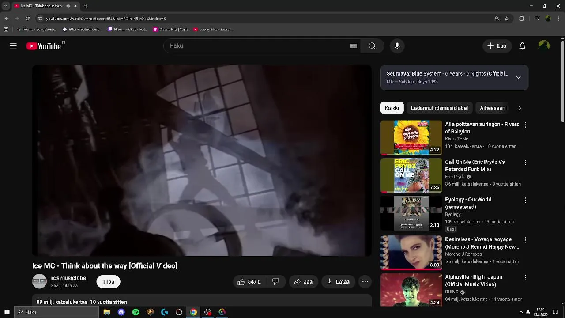Viewport: 565px width, 318px height.
Task: Open more actions ellipsis under video
Action: click(365, 282)
